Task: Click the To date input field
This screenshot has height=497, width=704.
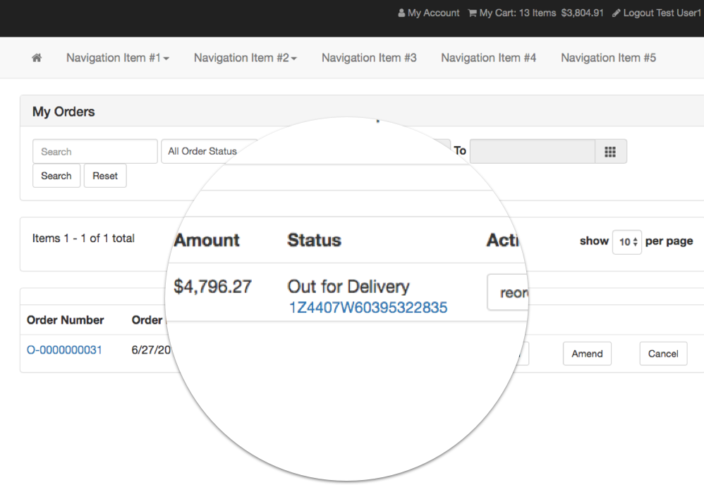Action: [533, 152]
